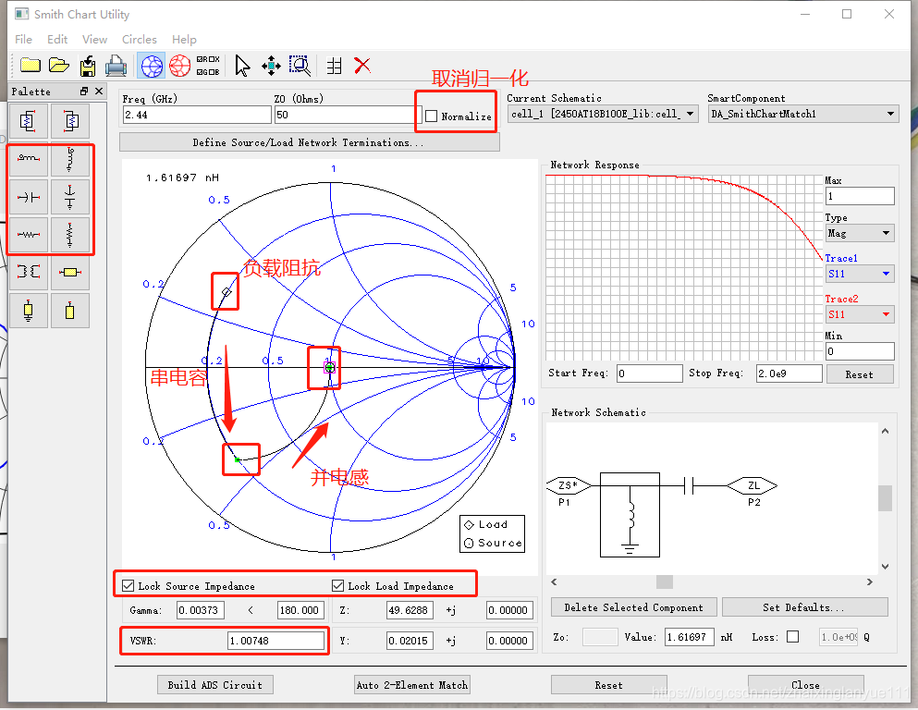The height and width of the screenshot is (710, 918).
Task: Click the Network Response Min field
Action: click(x=860, y=351)
